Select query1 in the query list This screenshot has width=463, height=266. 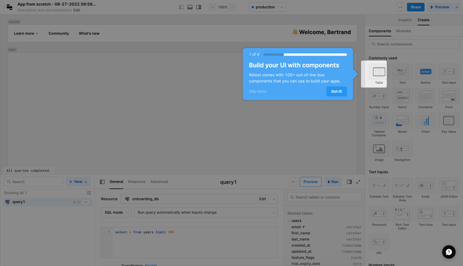[47, 202]
